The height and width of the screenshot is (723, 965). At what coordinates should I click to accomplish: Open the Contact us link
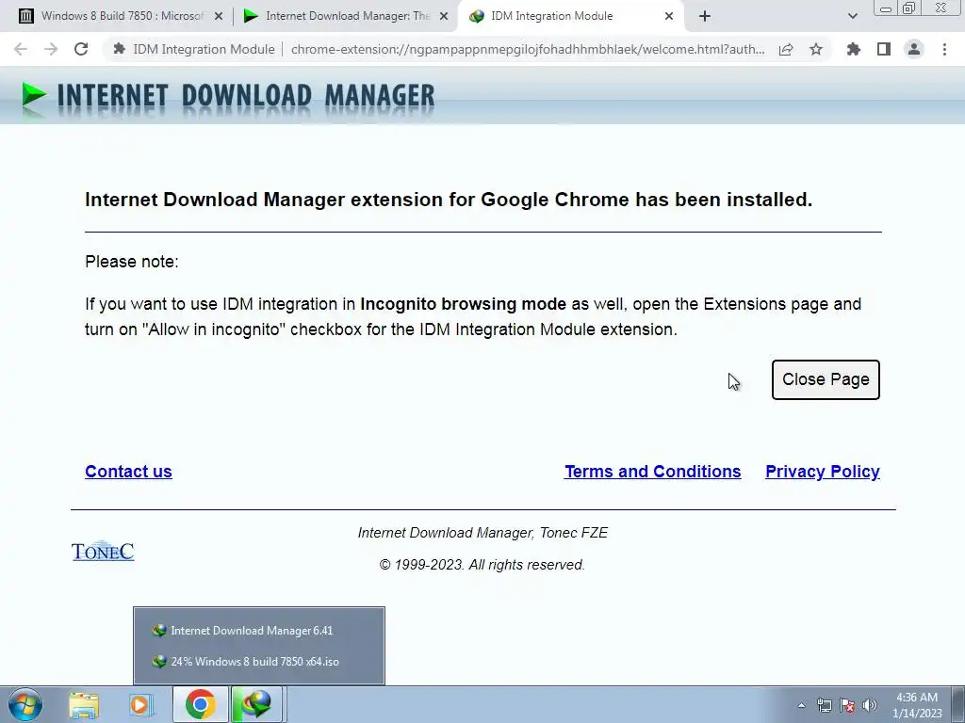click(128, 472)
